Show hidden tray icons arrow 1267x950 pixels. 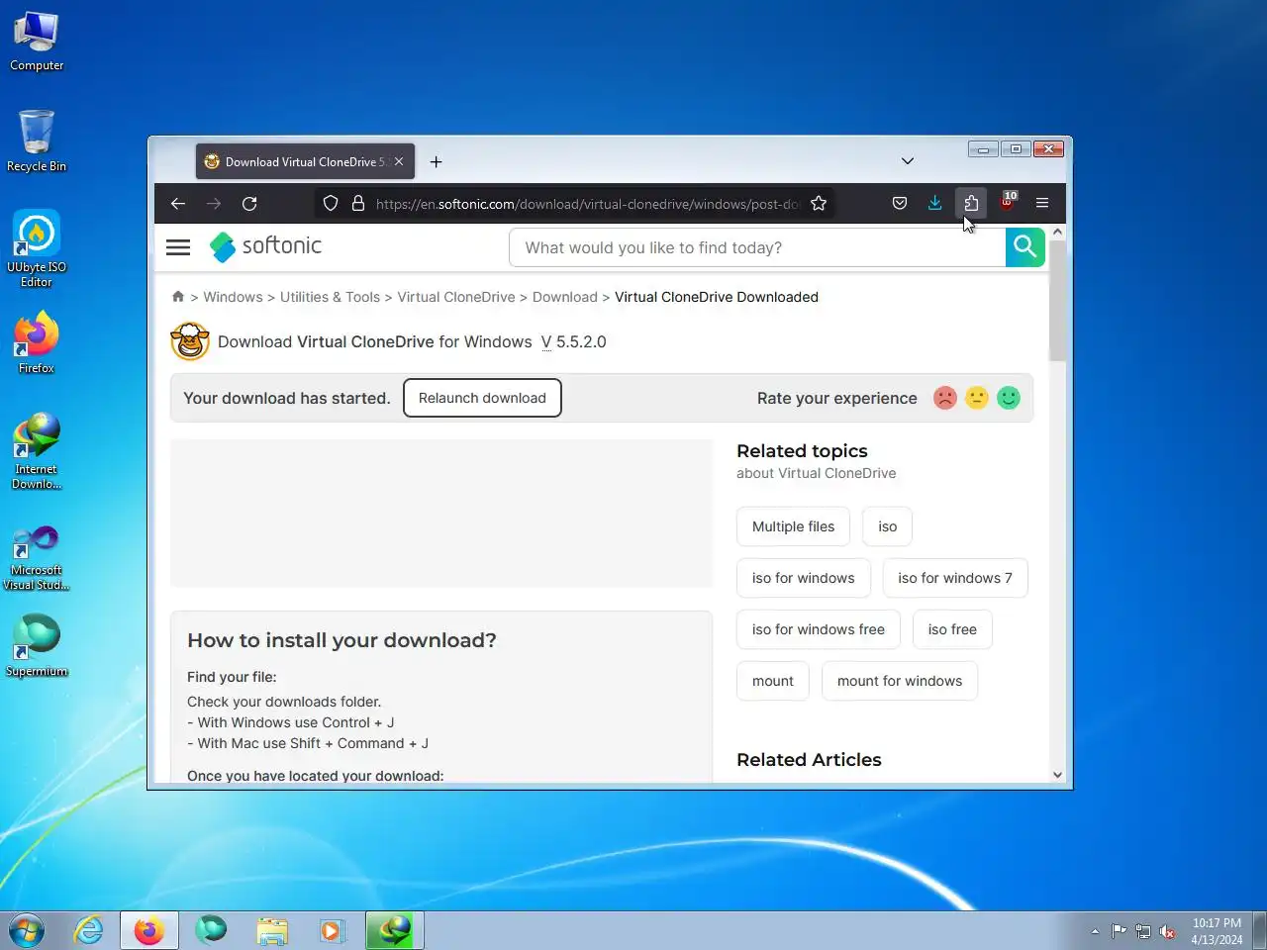coord(1095,931)
